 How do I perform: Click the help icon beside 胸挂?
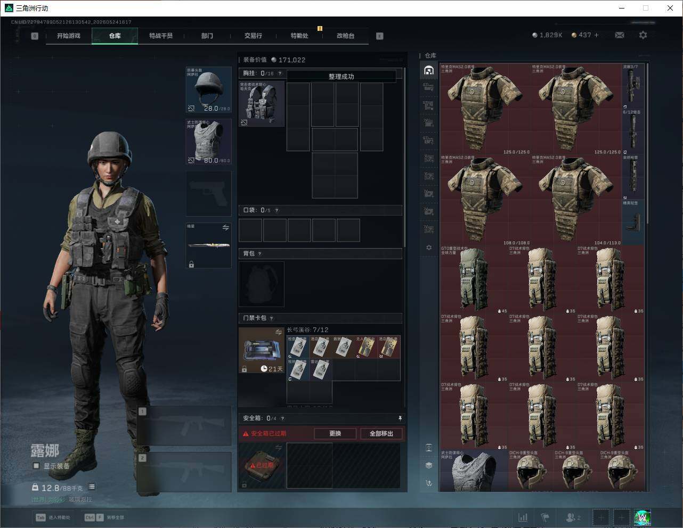[280, 73]
